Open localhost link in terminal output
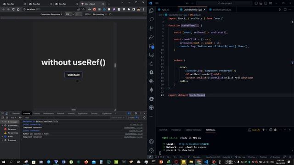The width and height of the screenshot is (294, 165). tap(194, 144)
